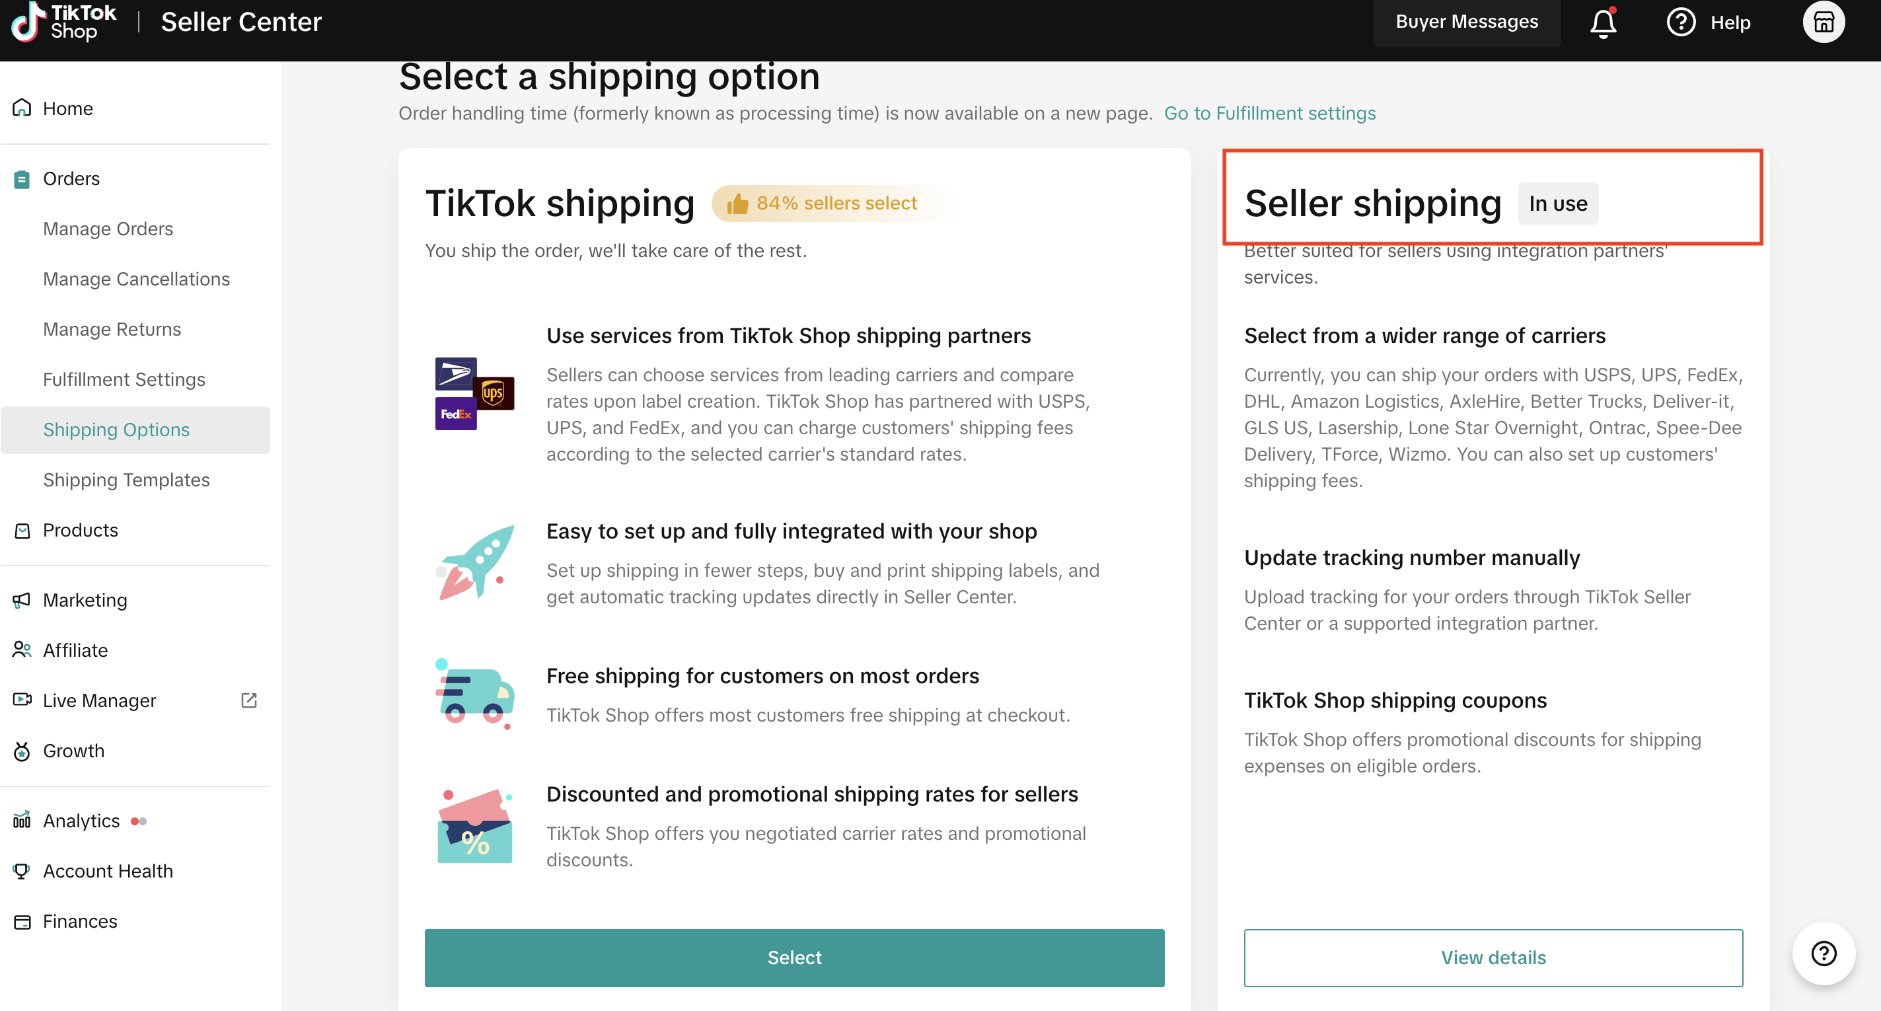Screen dimensions: 1881x1011
Task: Select the Home icon in the sidebar
Action: tap(21, 108)
